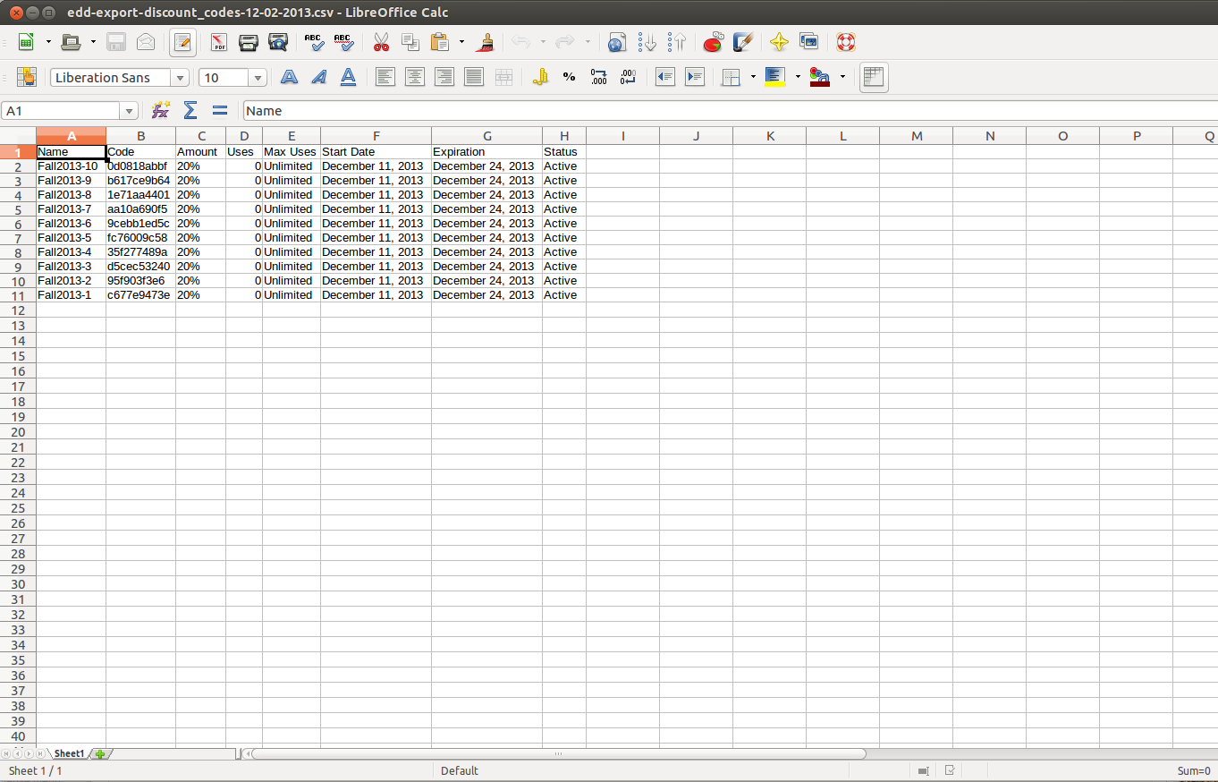Select column header H

point(564,136)
